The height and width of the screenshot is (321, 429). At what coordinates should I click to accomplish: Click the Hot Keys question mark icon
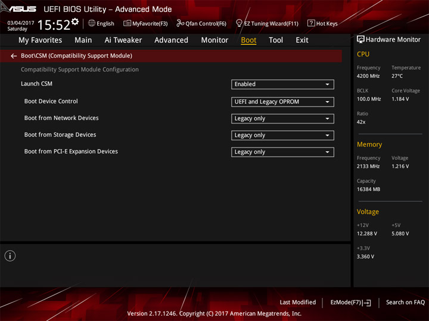click(x=311, y=23)
